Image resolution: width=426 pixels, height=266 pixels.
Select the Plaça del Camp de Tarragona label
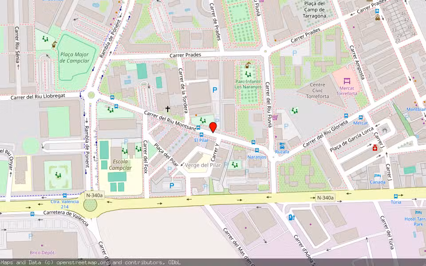pos(314,10)
